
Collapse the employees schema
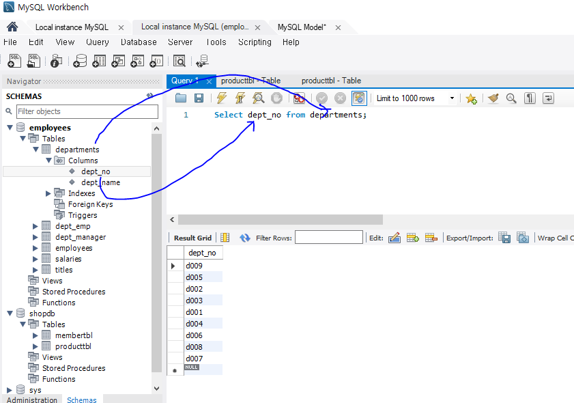pos(10,128)
